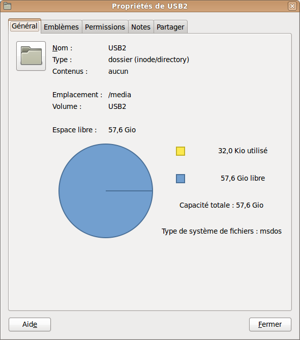This screenshot has height=340, width=300.
Task: Click the 32,0 Kio utilisé label
Action: pyautogui.click(x=243, y=151)
